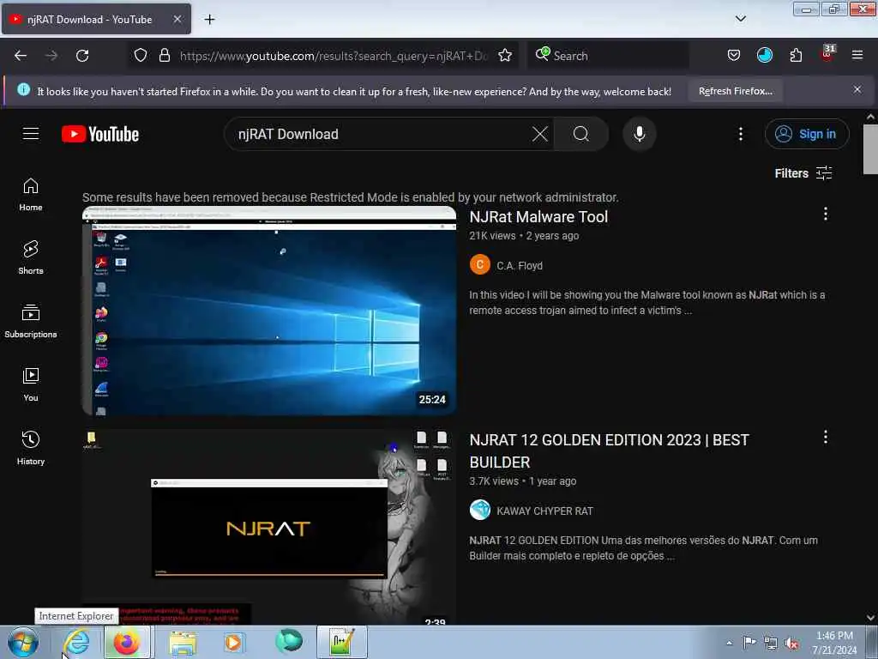The width and height of the screenshot is (878, 659).
Task: Click the Firefox URL address bar
Action: 334,56
